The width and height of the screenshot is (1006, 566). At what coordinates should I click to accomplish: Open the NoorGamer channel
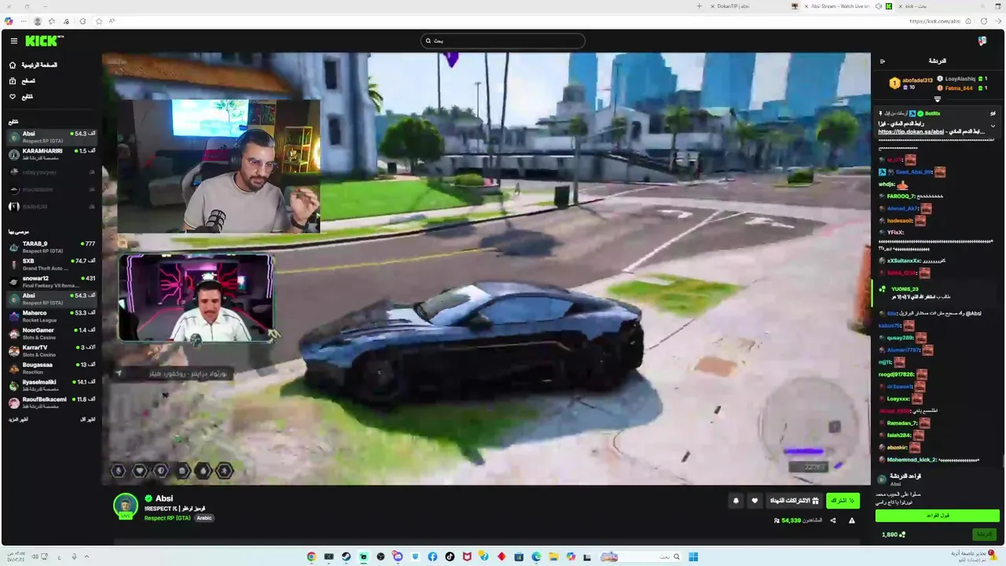coord(52,333)
